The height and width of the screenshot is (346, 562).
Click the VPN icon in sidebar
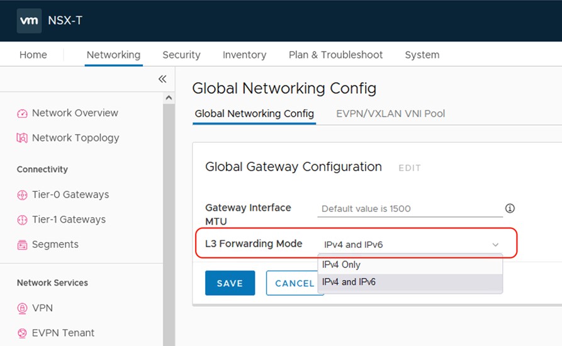(x=22, y=308)
